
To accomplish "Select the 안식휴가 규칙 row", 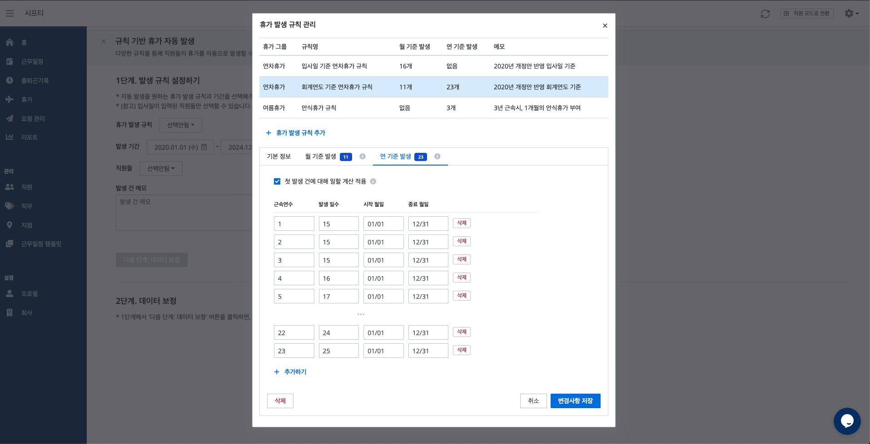I will pyautogui.click(x=434, y=108).
